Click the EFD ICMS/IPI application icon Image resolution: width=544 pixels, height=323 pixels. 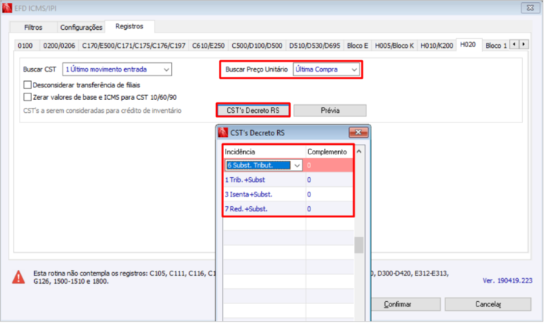pos(7,8)
